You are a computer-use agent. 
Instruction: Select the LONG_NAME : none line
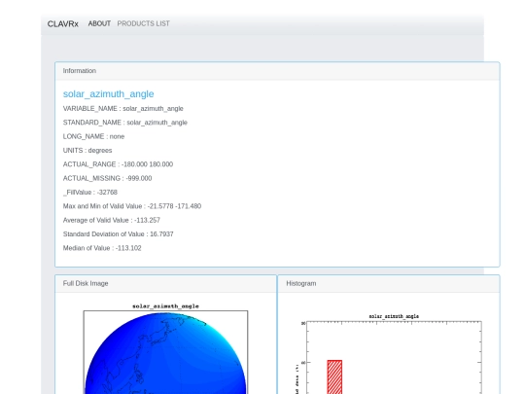click(x=93, y=136)
